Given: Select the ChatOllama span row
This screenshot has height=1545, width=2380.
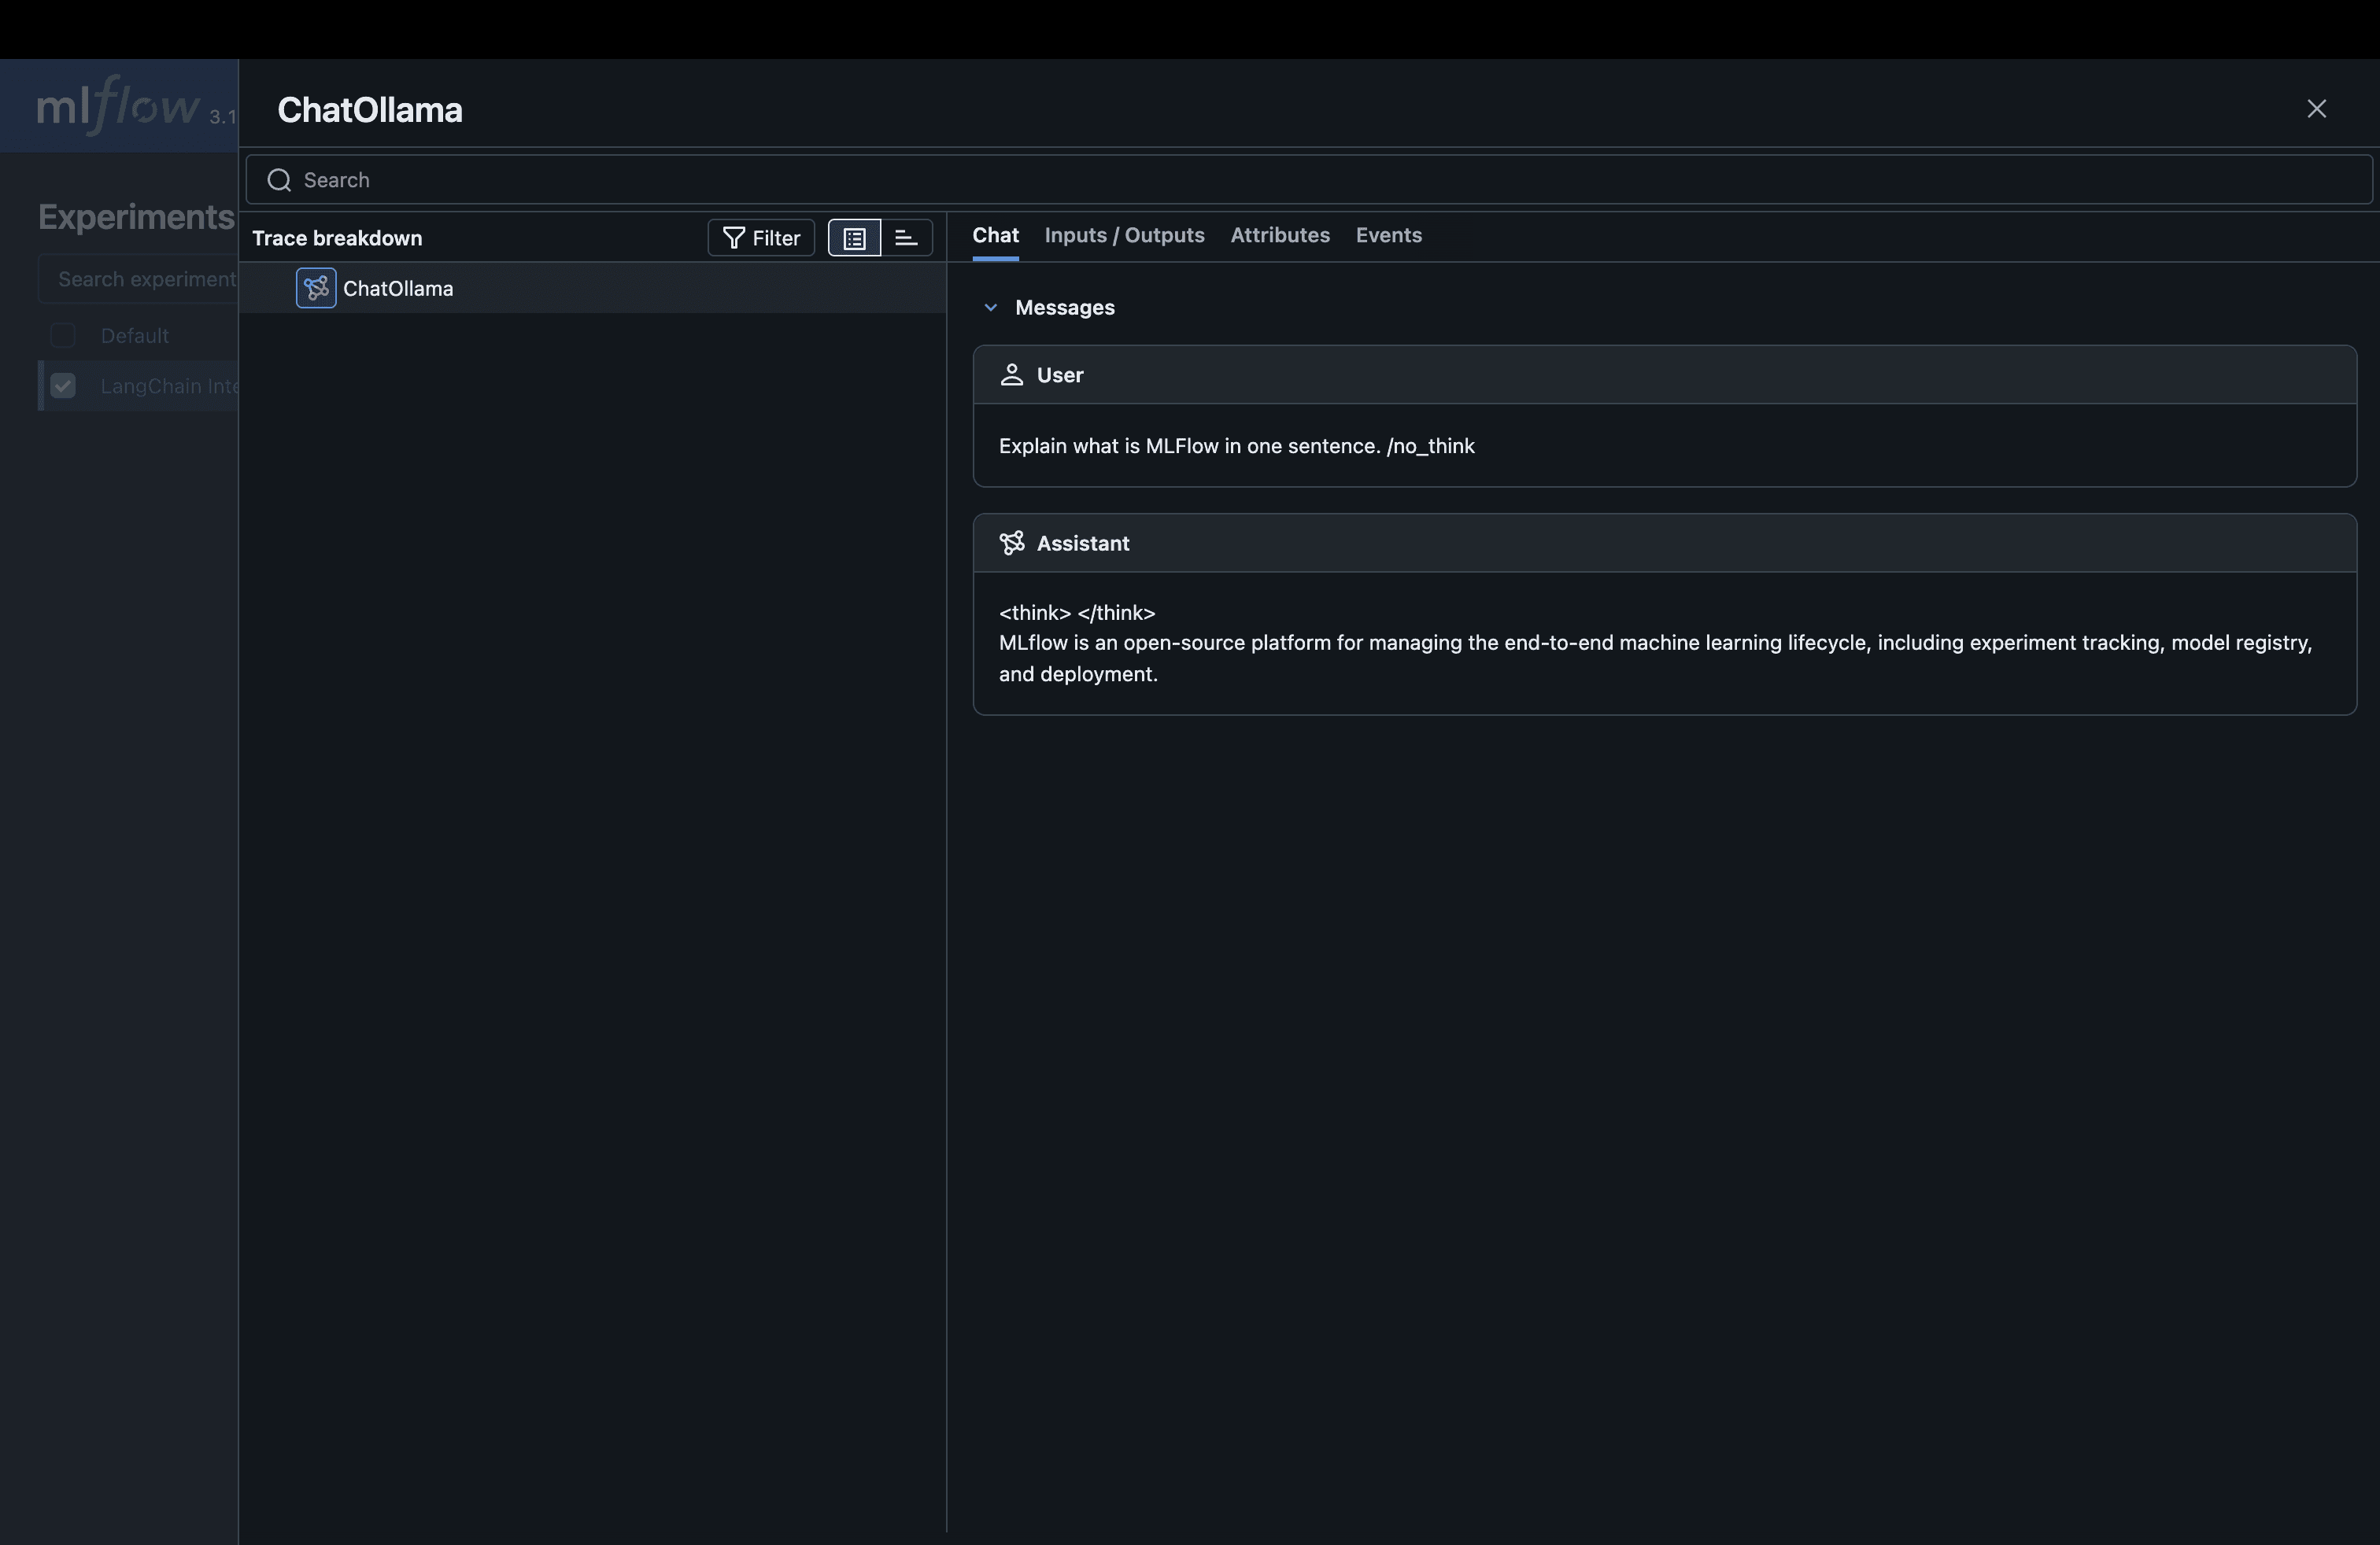Looking at the screenshot, I should [592, 289].
